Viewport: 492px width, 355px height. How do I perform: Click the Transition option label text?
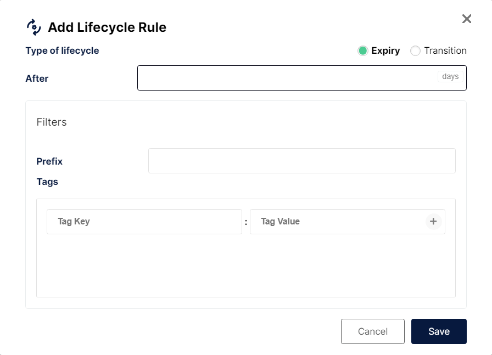click(445, 50)
